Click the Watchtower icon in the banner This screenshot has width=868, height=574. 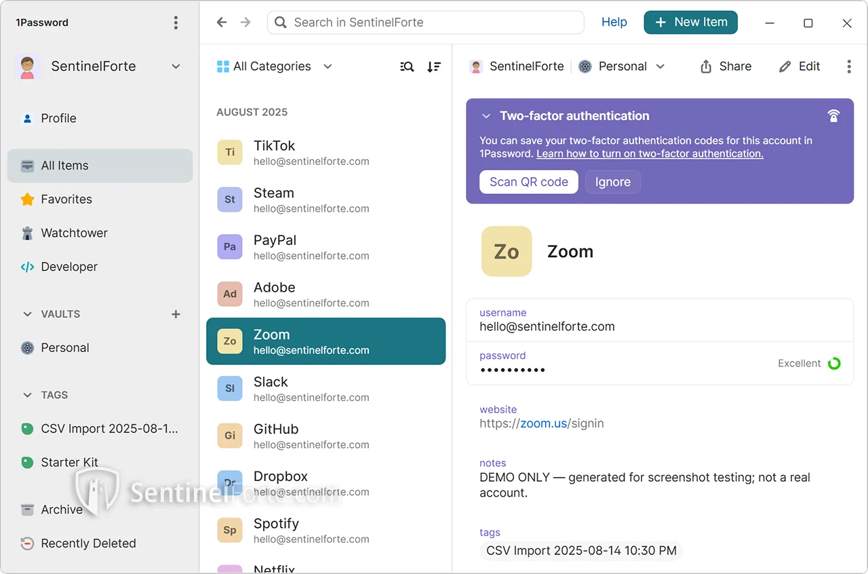833,116
